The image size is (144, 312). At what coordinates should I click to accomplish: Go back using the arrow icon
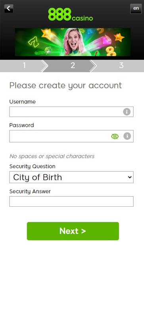[9, 9]
